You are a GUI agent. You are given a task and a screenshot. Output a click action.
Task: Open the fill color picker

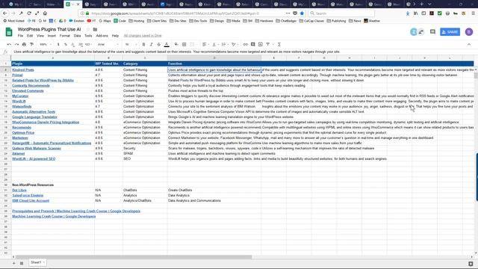176,45
